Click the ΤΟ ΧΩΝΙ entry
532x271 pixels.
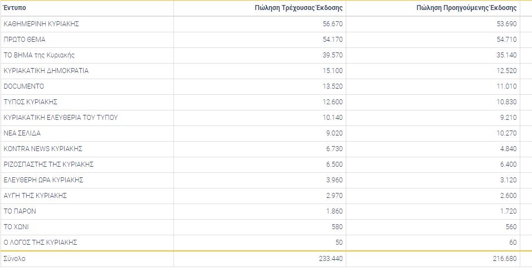click(x=16, y=227)
